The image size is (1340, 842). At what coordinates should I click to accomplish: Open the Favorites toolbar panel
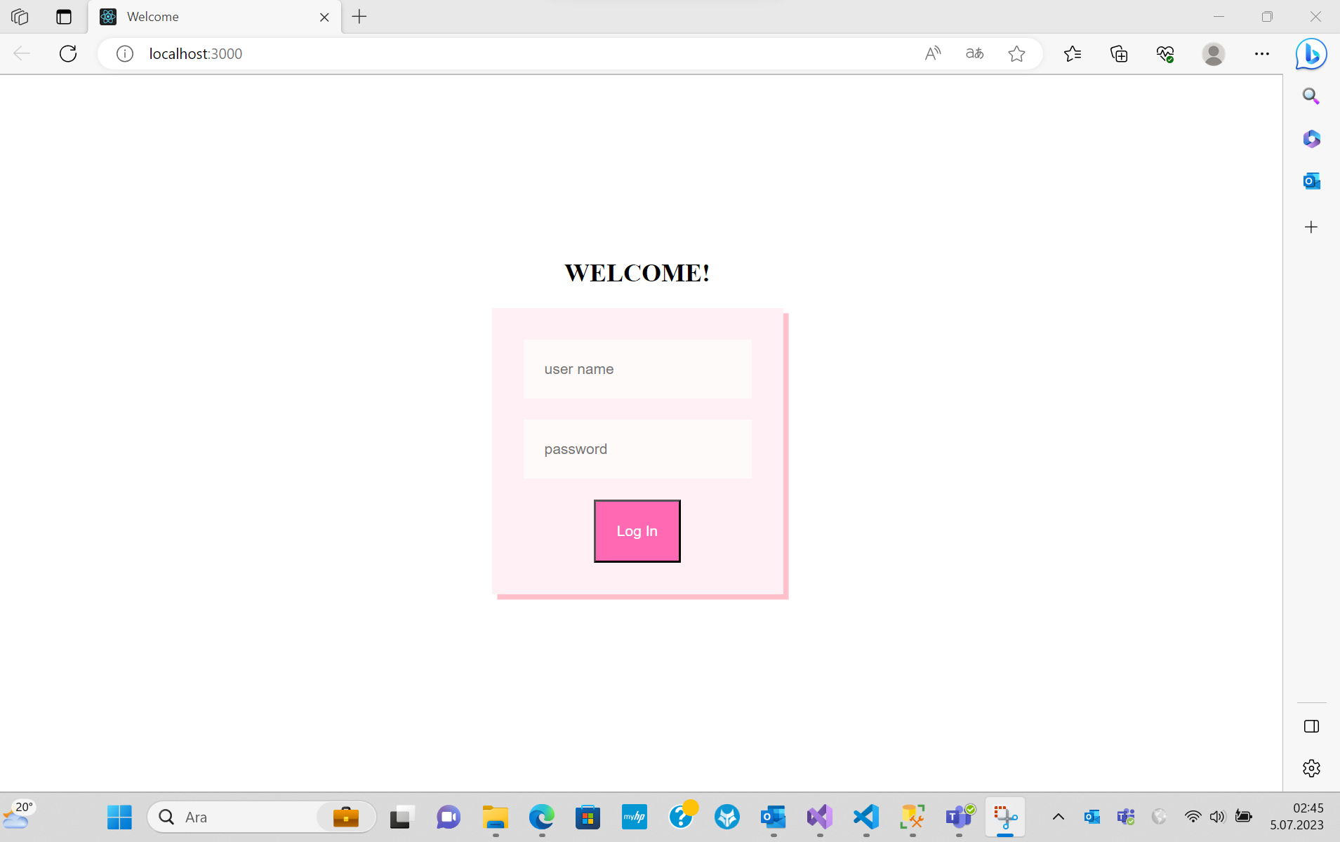[1073, 53]
